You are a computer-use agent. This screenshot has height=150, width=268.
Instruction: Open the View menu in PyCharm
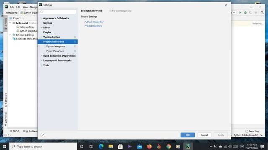coord(25,7)
